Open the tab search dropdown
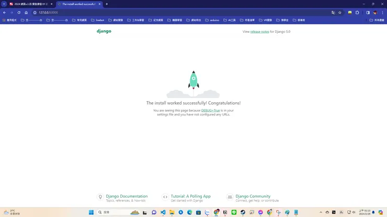The image size is (387, 217). (4, 4)
